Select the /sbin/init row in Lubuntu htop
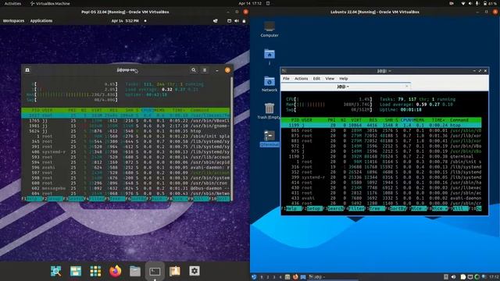Viewport: 500px width, 281px height. pyautogui.click(x=381, y=162)
